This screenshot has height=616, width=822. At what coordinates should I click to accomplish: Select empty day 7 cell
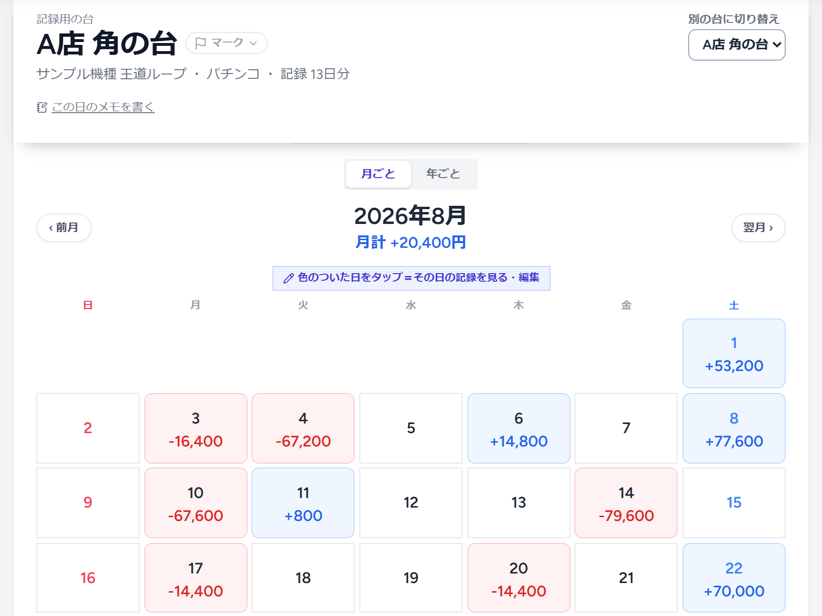626,428
